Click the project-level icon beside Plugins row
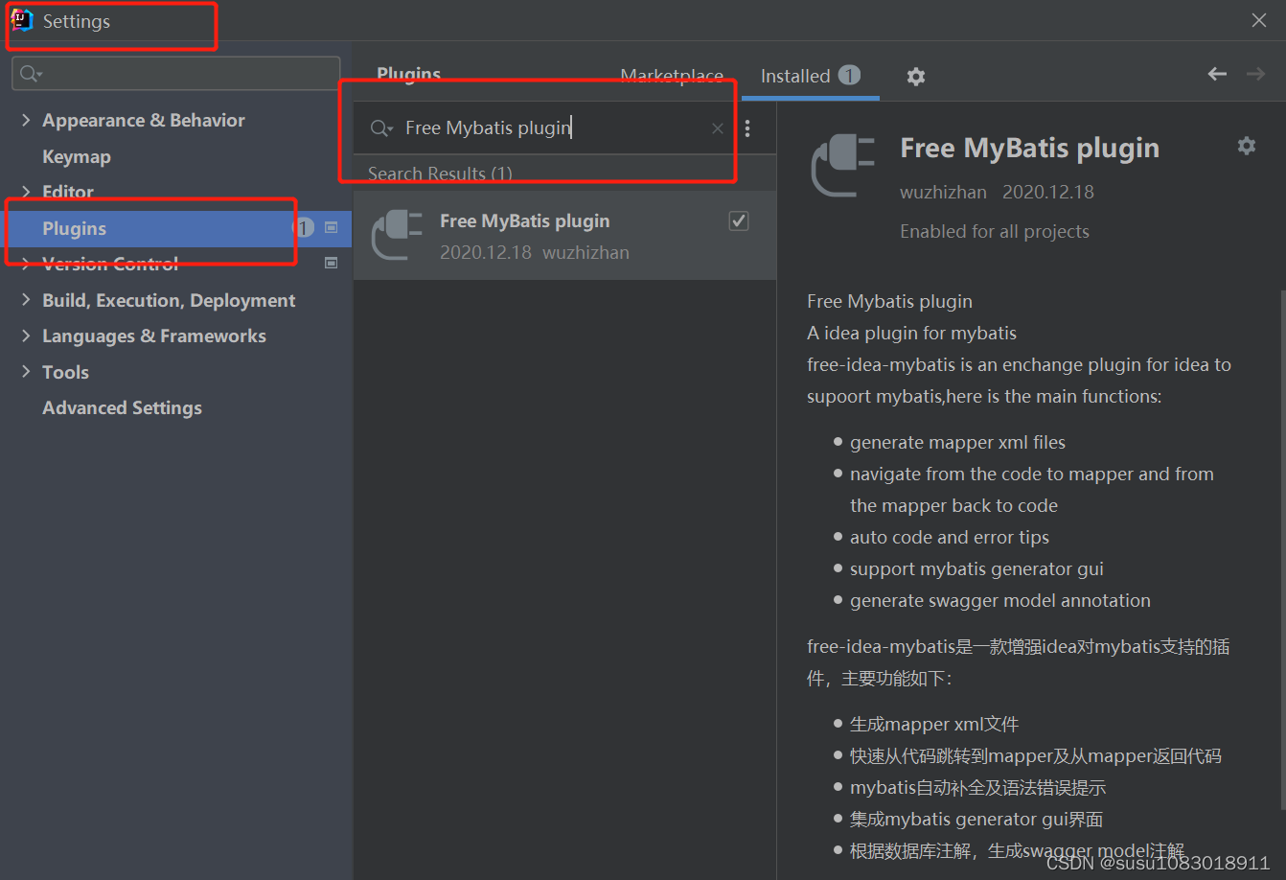Image resolution: width=1286 pixels, height=880 pixels. [332, 227]
